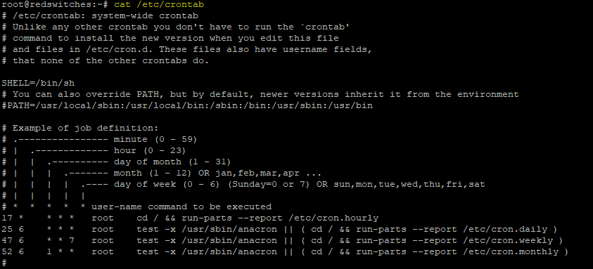Image resolution: width=593 pixels, height=269 pixels.
Task: Click the 'day of week (0 - 6)' text
Action: (167, 185)
